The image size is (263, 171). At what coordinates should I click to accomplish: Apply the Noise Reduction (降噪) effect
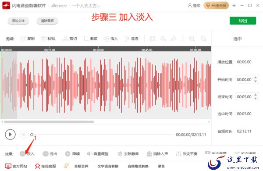72,154
